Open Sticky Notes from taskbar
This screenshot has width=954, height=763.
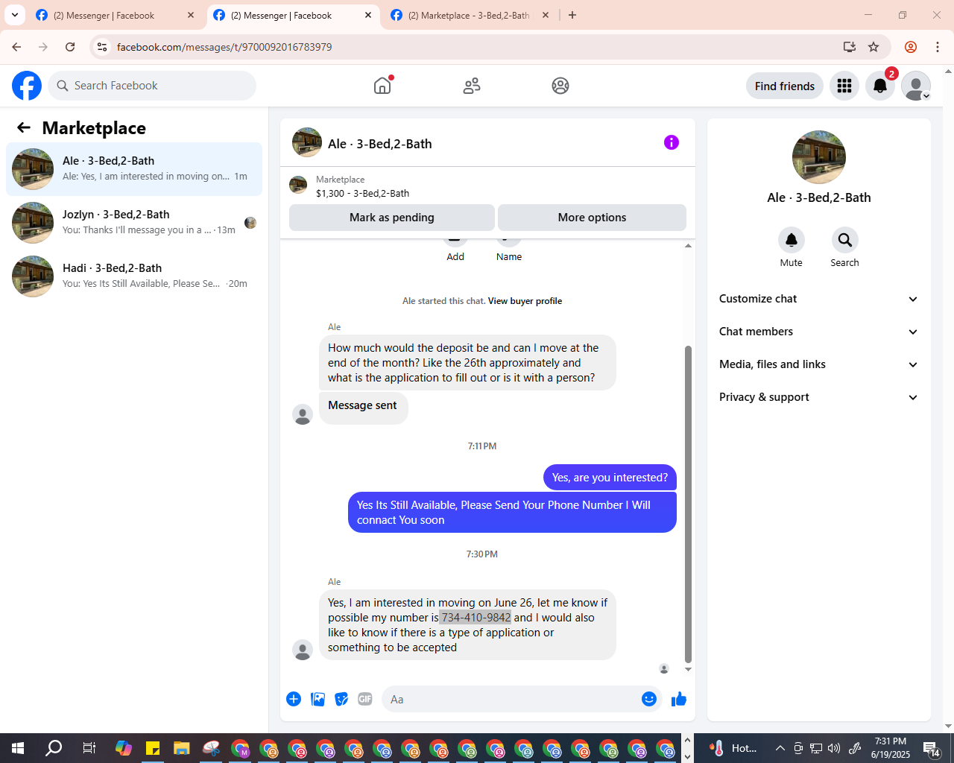[153, 748]
